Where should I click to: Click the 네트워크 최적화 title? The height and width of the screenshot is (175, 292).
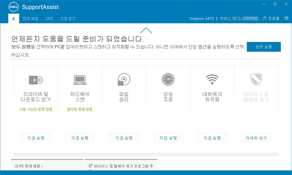coord(212,97)
